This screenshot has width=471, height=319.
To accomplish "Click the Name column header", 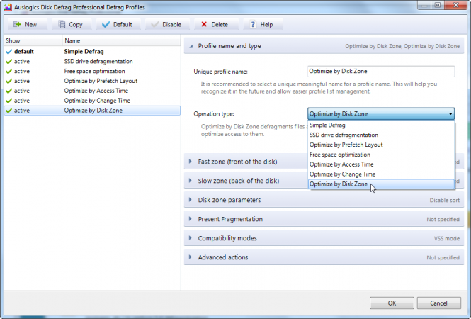I will (x=121, y=40).
